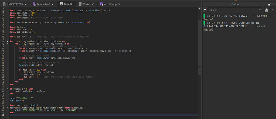Collapse the BulkWork callback on line 52

7,107
